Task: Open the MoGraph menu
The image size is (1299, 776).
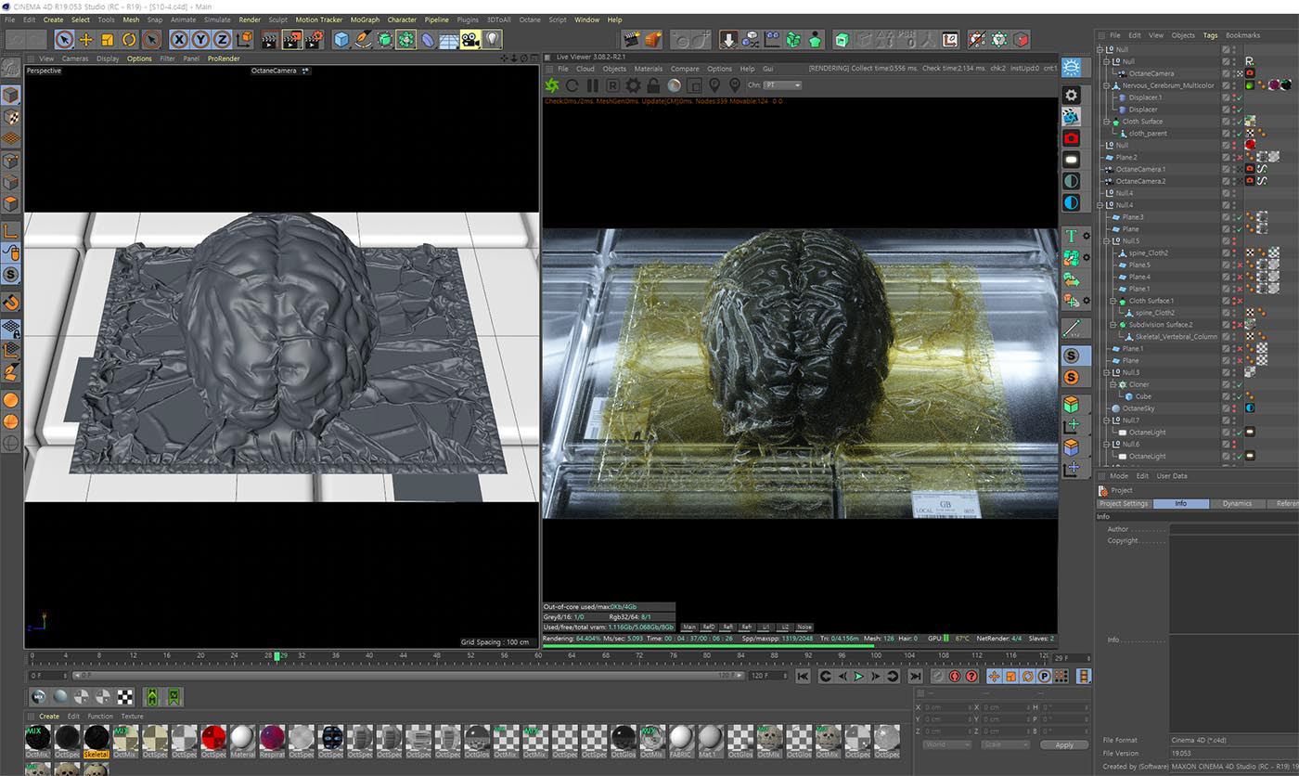Action: (365, 19)
